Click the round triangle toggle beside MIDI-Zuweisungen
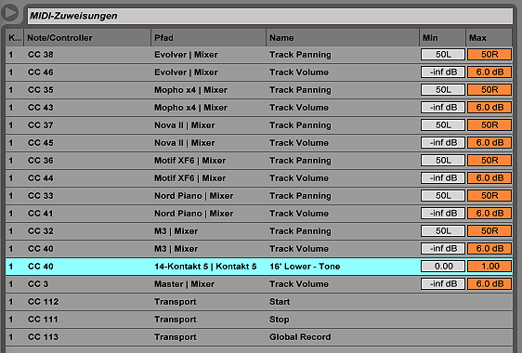The height and width of the screenshot is (353, 522). [x=10, y=13]
